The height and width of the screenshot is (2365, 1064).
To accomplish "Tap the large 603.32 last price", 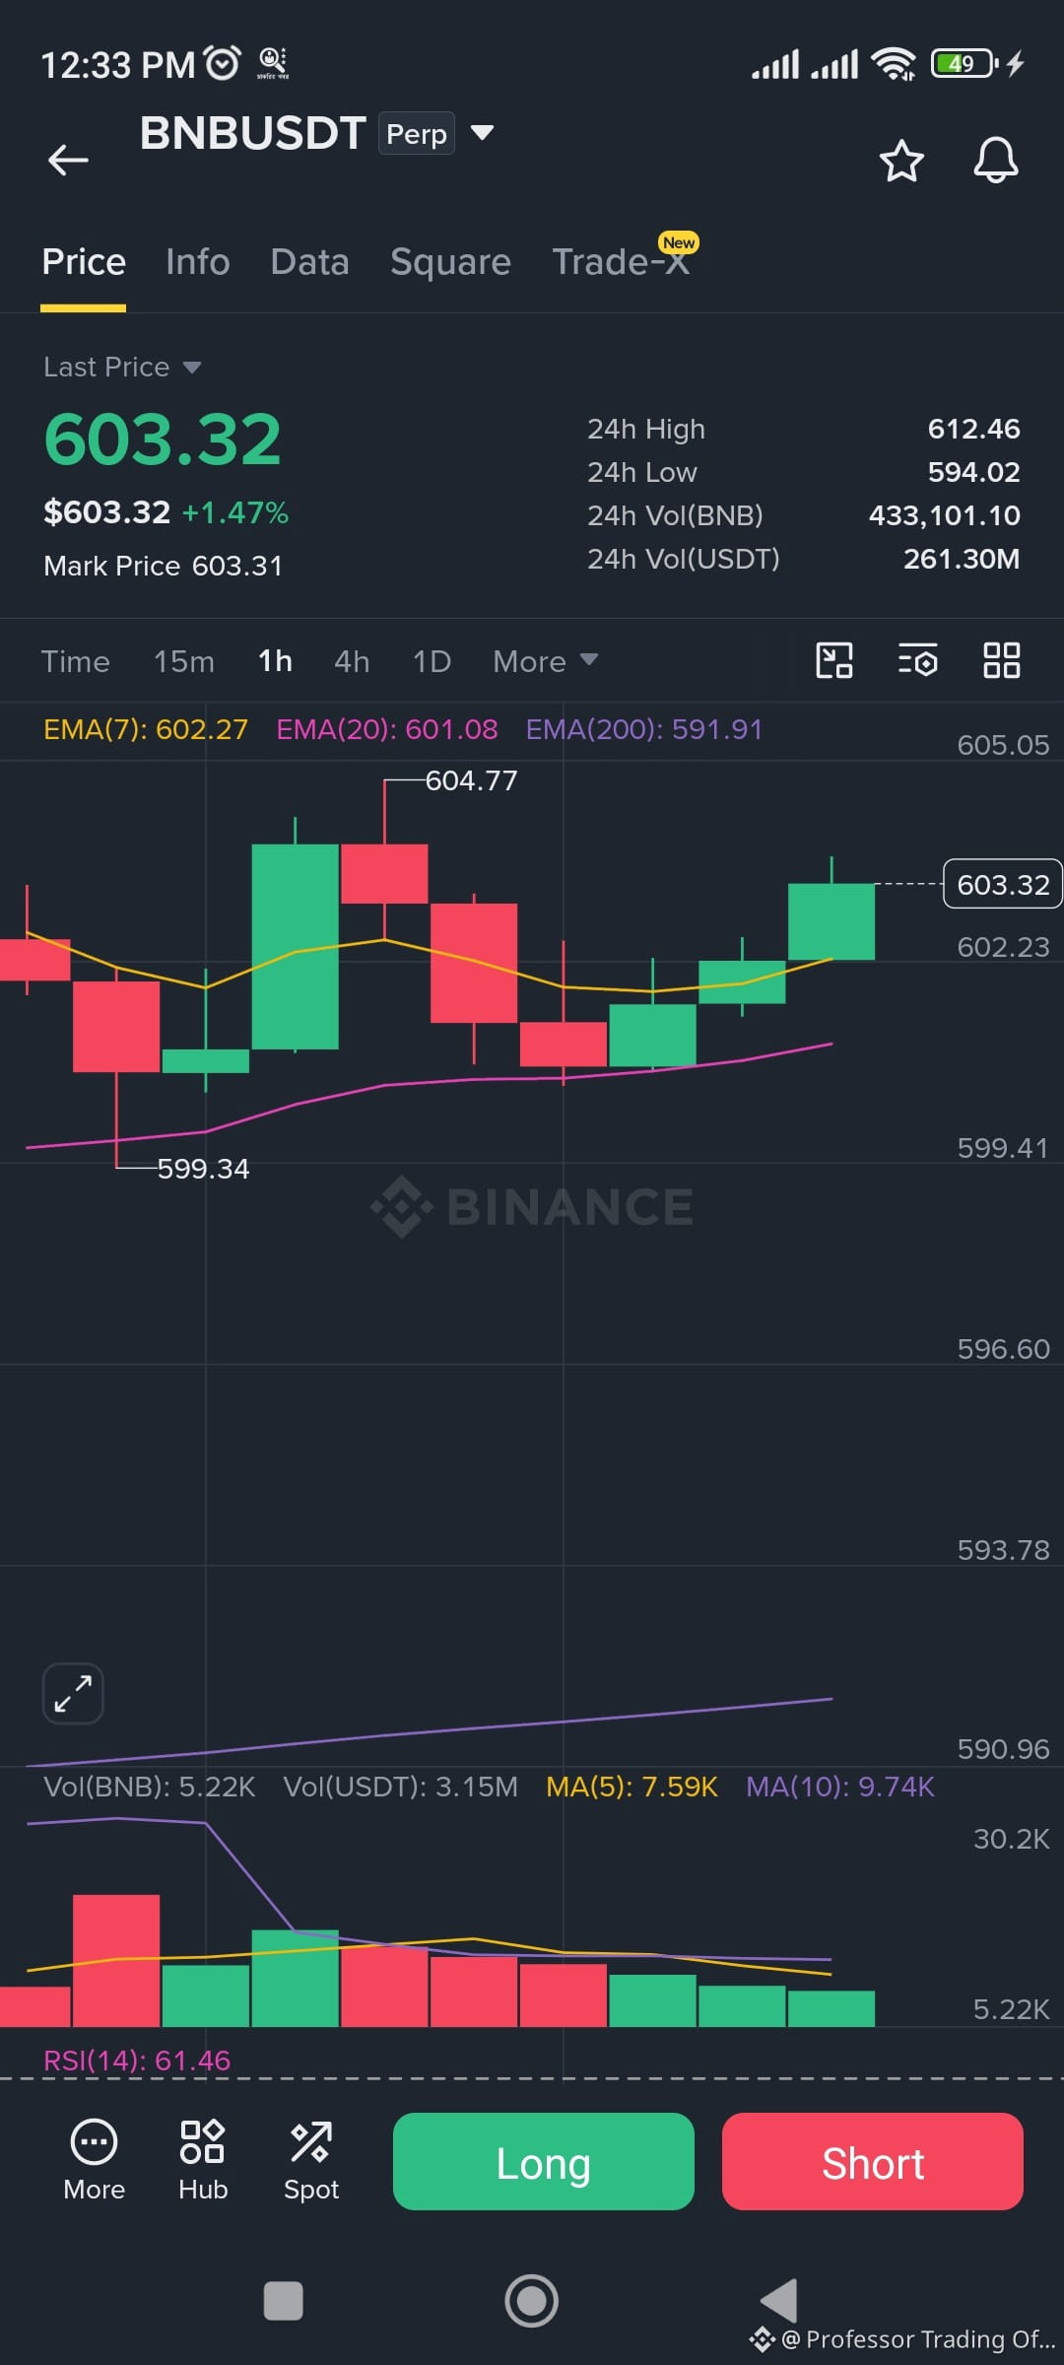I will 163,439.
